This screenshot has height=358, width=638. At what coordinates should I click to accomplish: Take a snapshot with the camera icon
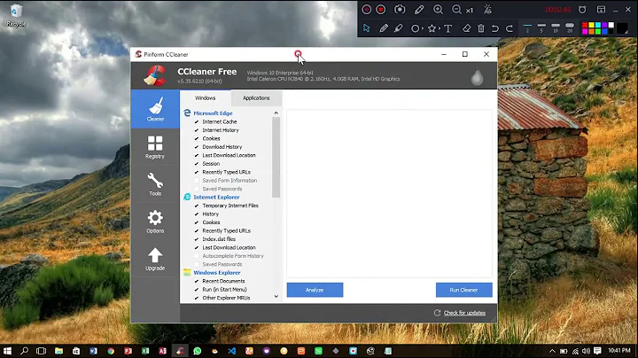(400, 10)
